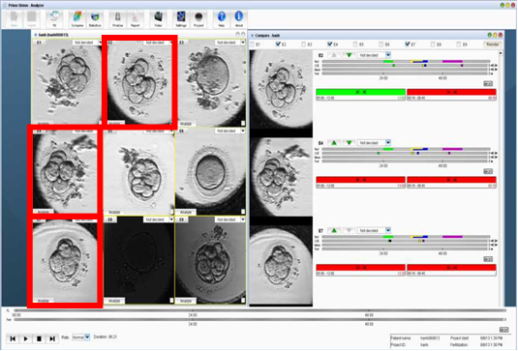Click the Fit toolbar icon

pyautogui.click(x=54, y=18)
